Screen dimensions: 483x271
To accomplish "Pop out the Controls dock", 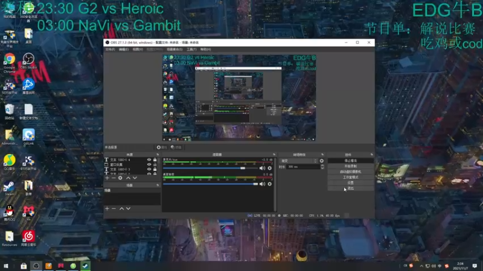I will click(x=371, y=155).
